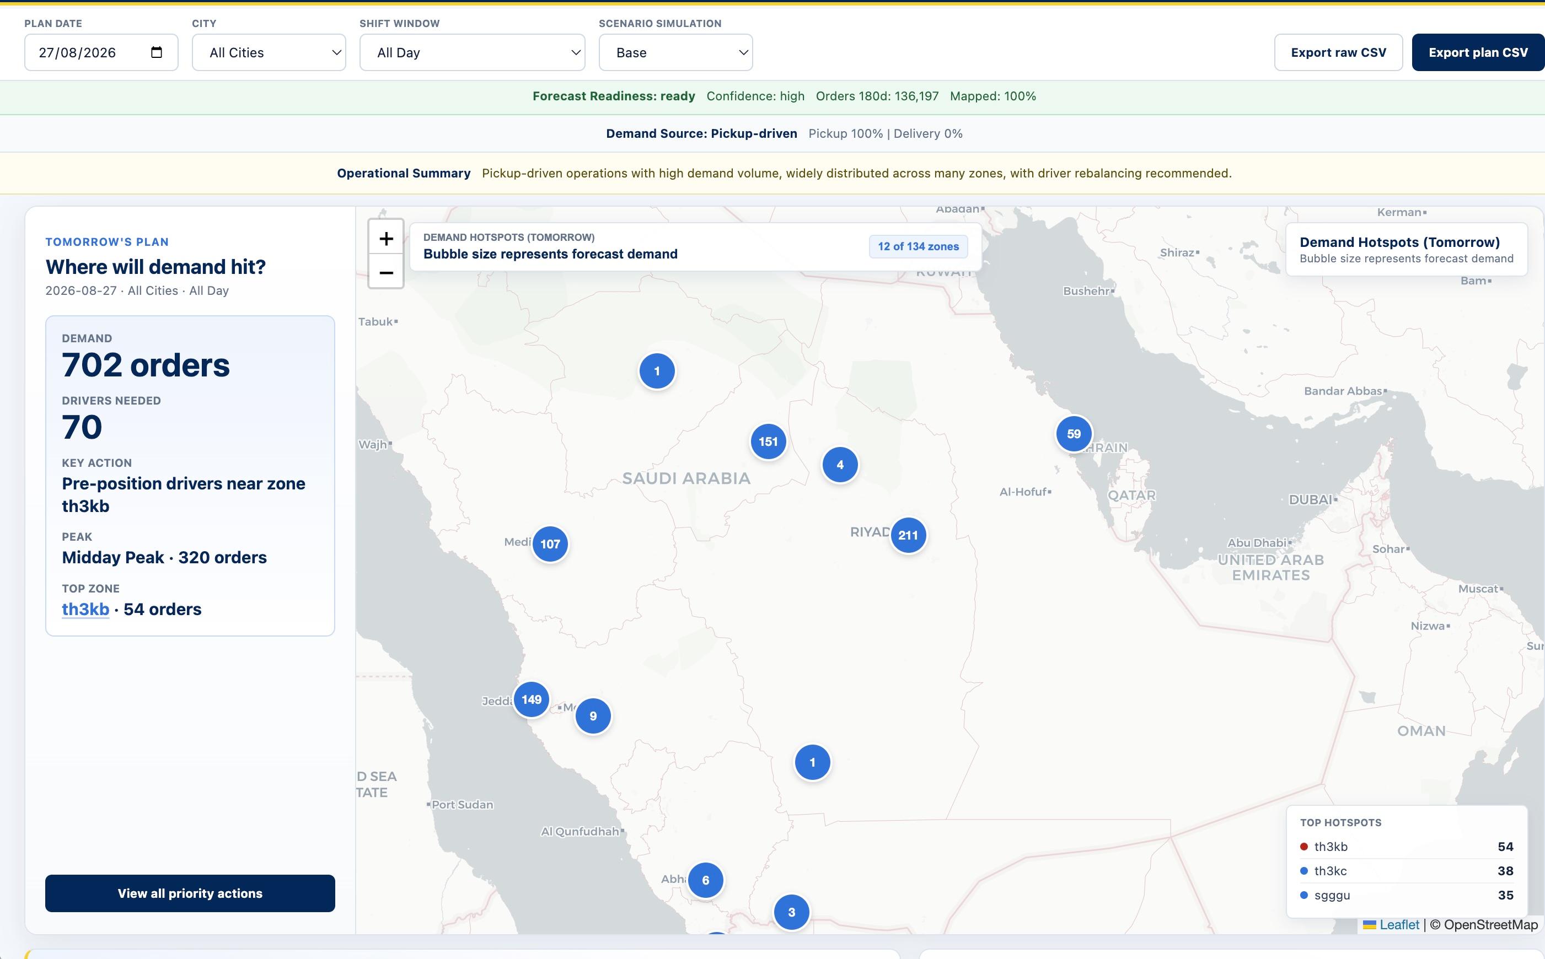Image resolution: width=1545 pixels, height=959 pixels.
Task: View all priority actions
Action: pos(190,893)
